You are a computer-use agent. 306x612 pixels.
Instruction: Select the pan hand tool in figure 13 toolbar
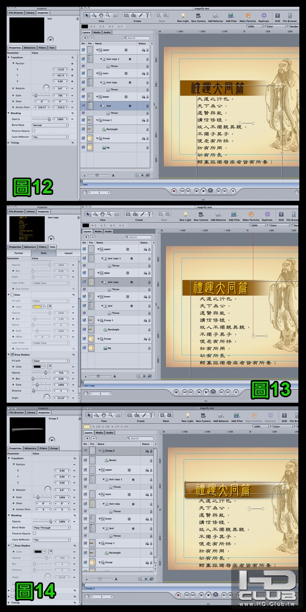(x=103, y=214)
